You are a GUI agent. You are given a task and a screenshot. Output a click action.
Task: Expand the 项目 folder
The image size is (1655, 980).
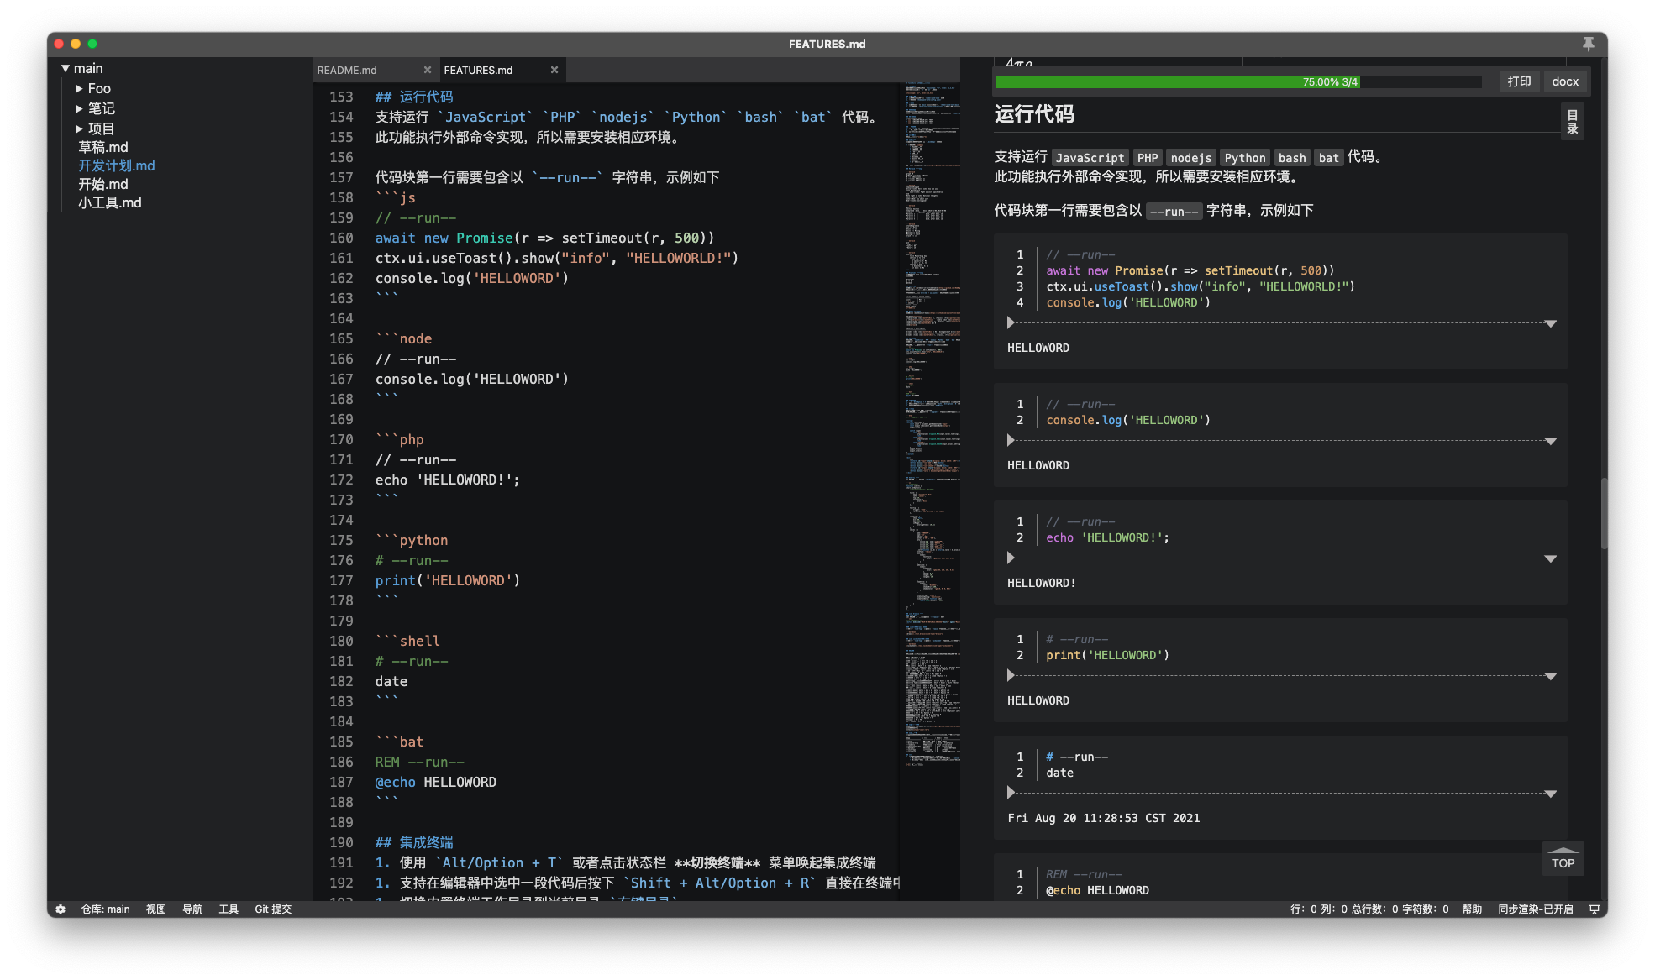pos(79,128)
